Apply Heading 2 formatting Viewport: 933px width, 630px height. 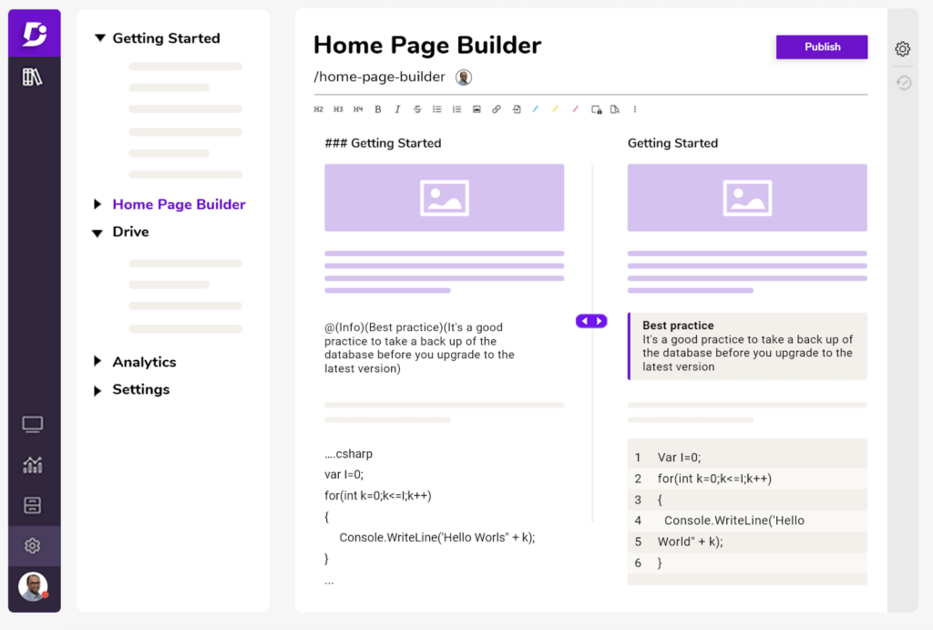pyautogui.click(x=319, y=108)
